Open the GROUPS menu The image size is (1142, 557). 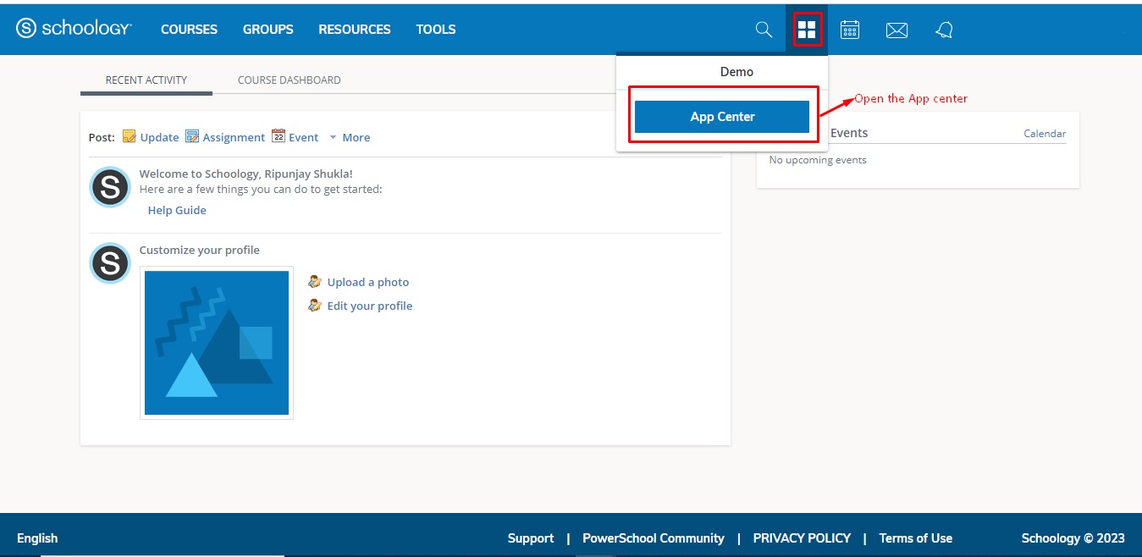(268, 29)
